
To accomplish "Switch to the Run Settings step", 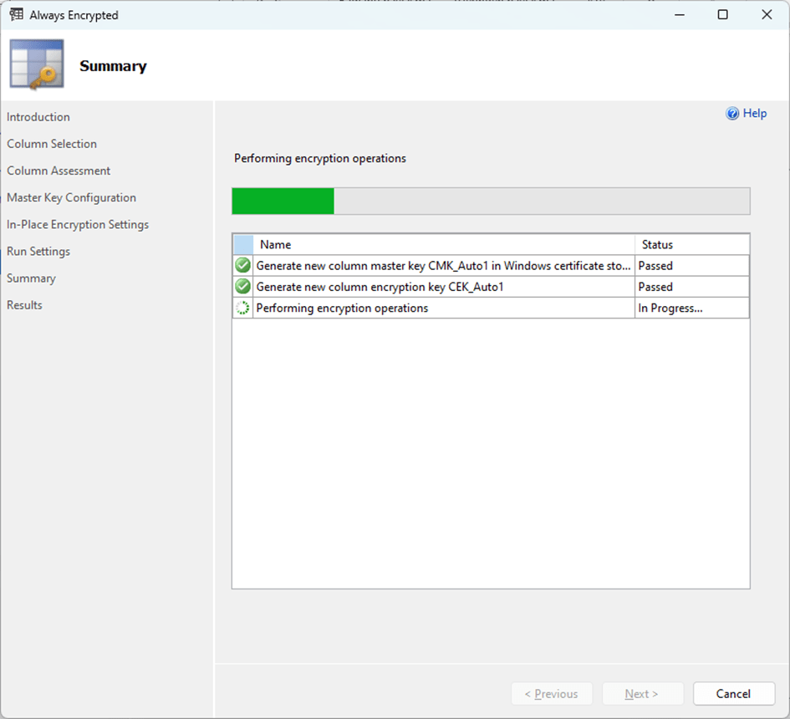I will tap(38, 251).
